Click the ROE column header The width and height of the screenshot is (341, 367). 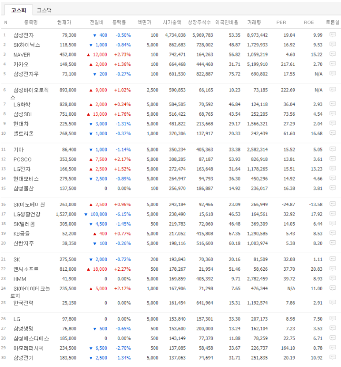[308, 23]
